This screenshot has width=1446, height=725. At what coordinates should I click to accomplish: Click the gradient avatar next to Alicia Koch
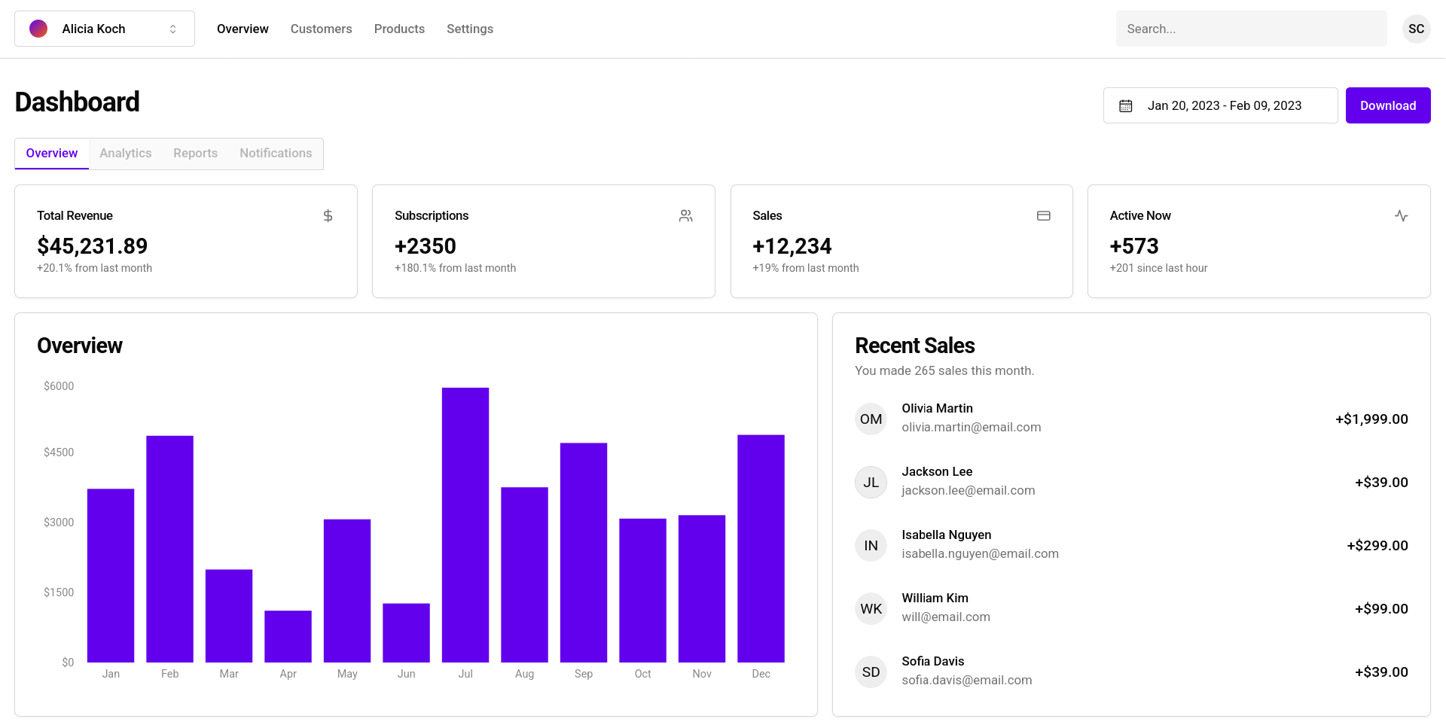[x=38, y=29]
